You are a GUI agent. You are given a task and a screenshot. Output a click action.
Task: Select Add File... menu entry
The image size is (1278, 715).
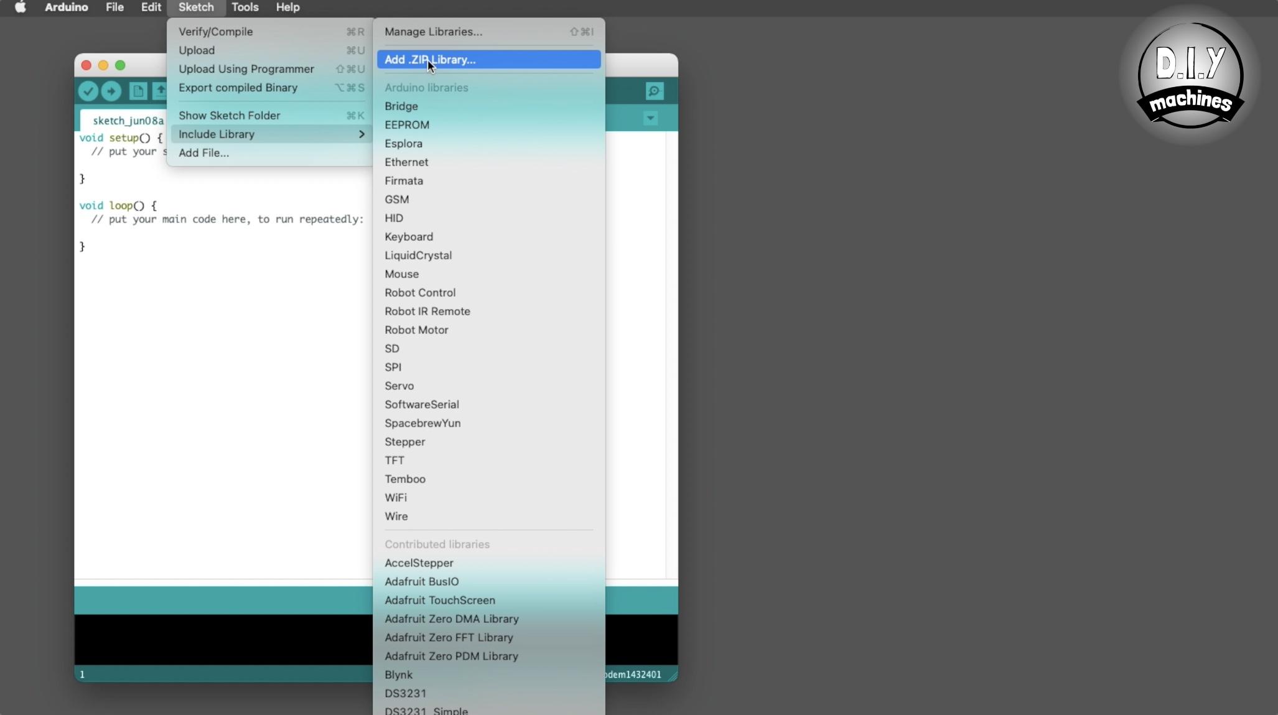271,153
